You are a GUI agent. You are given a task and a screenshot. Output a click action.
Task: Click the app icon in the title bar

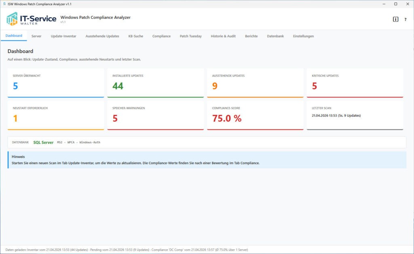tap(5, 4)
